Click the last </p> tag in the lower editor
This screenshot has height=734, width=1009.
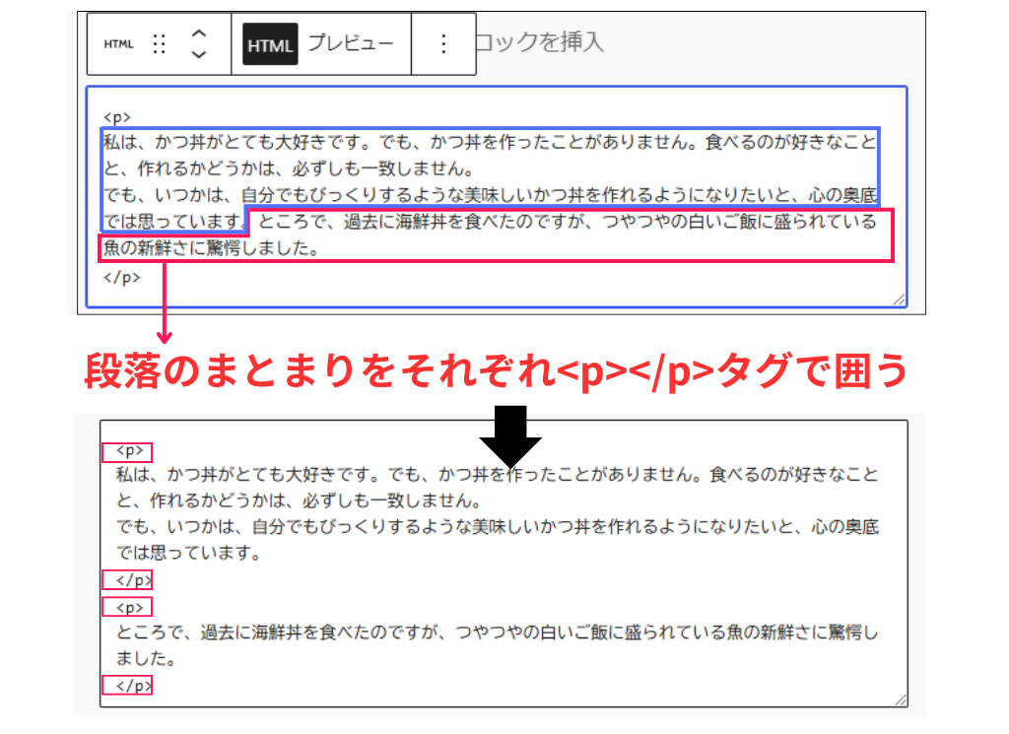click(x=129, y=685)
